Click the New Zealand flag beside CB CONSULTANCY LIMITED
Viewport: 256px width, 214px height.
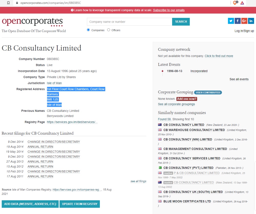click(x=160, y=125)
